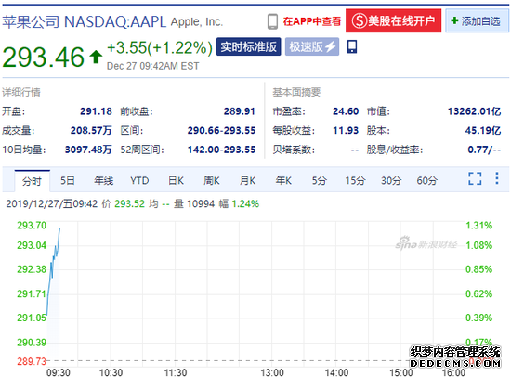This screenshot has width=511, height=377.
Task: Add stock via 添加自选 button
Action: coord(478,21)
